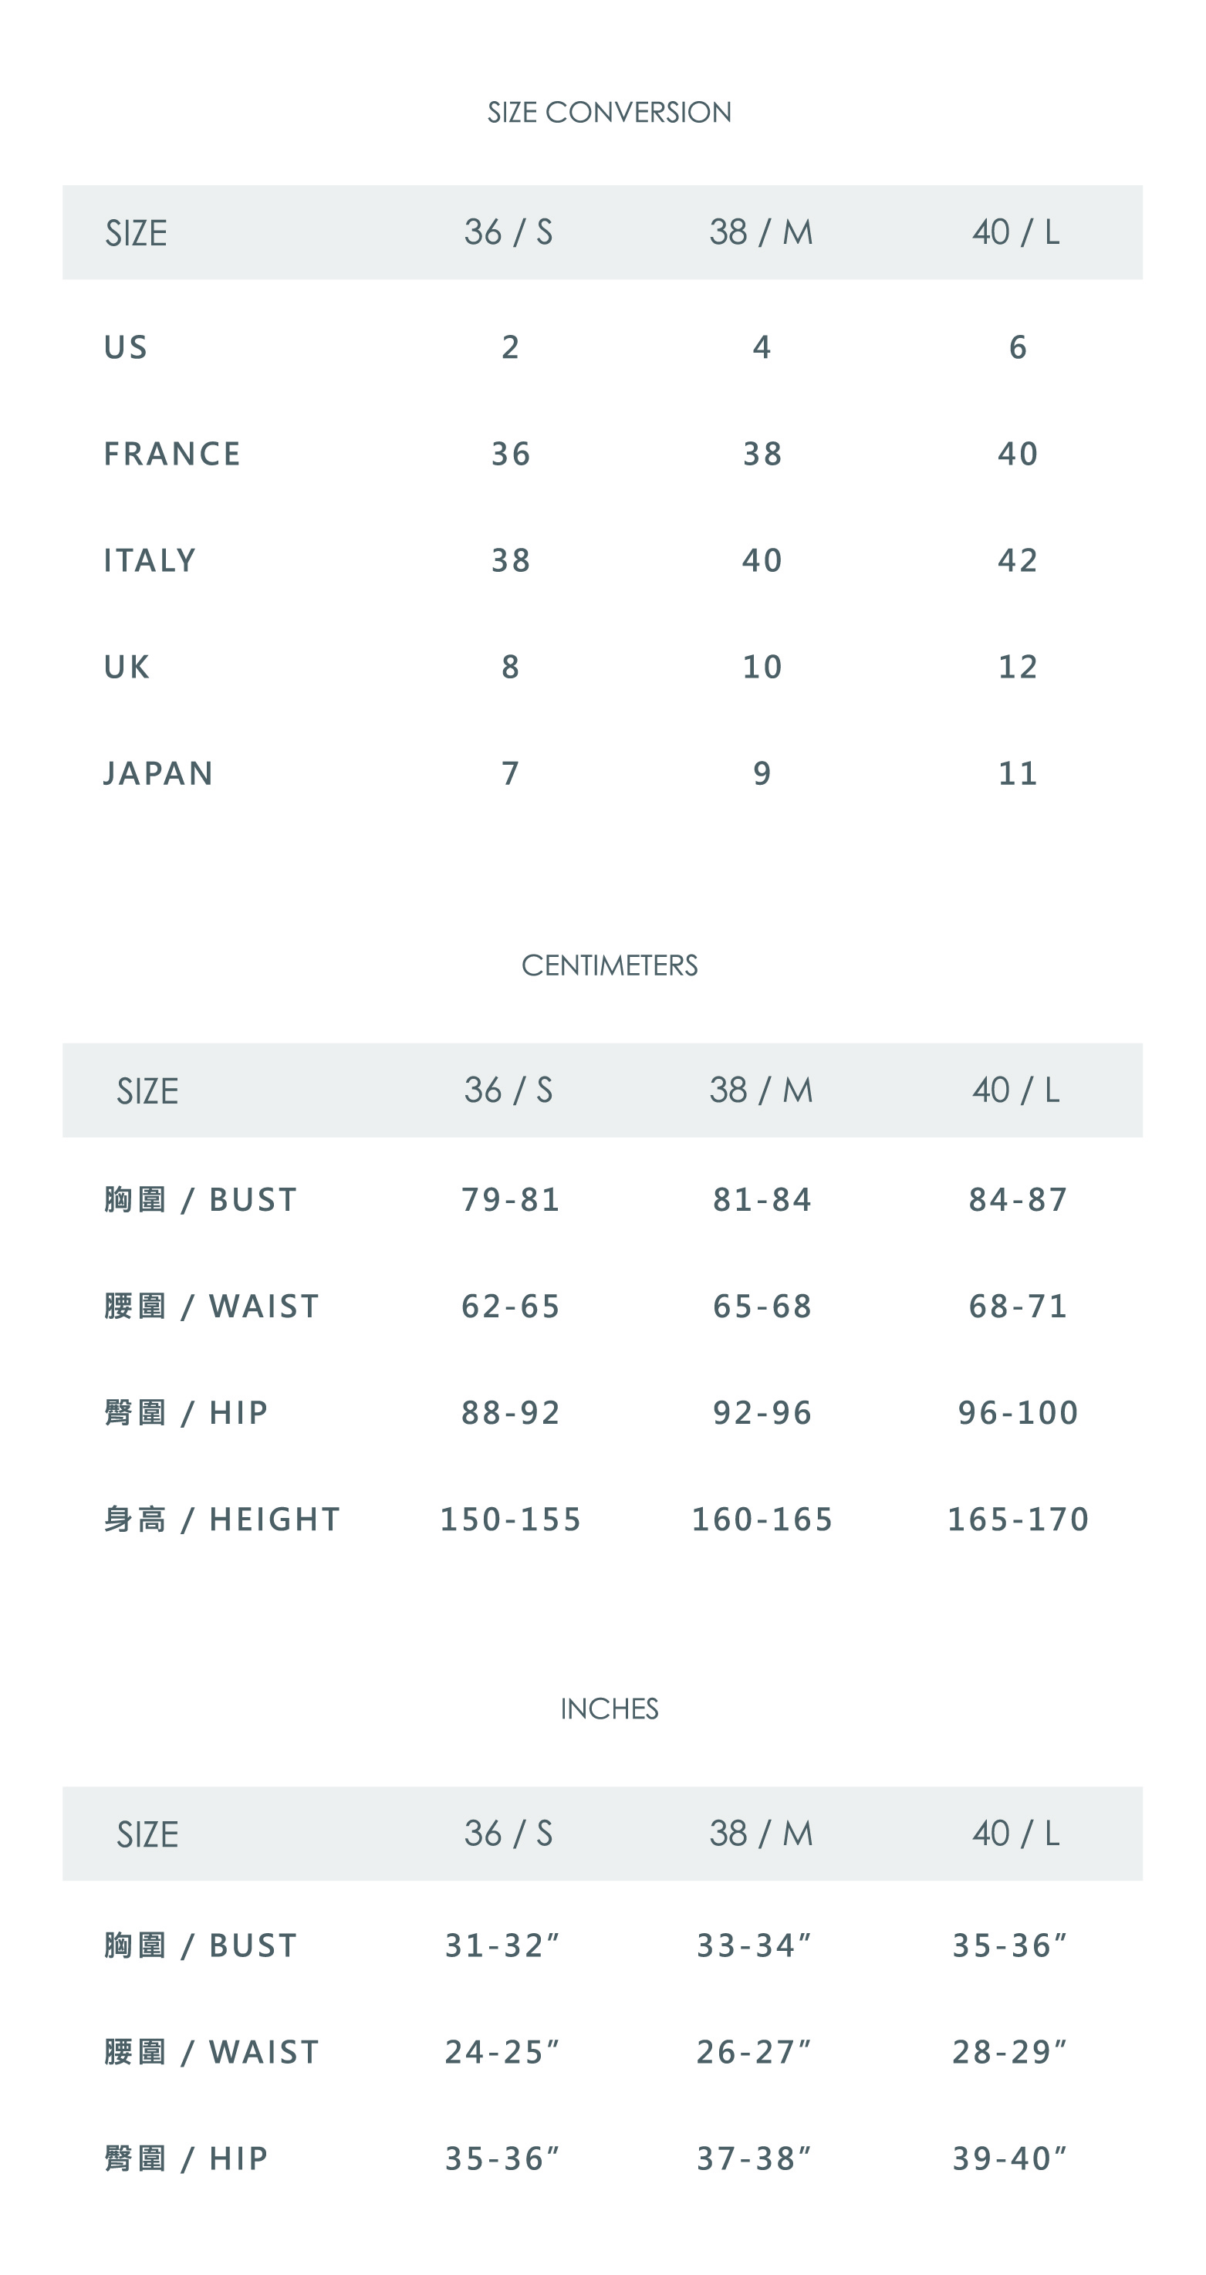Click the ITALY row label
Image resolution: width=1206 pixels, height=2275 pixels.
150,560
